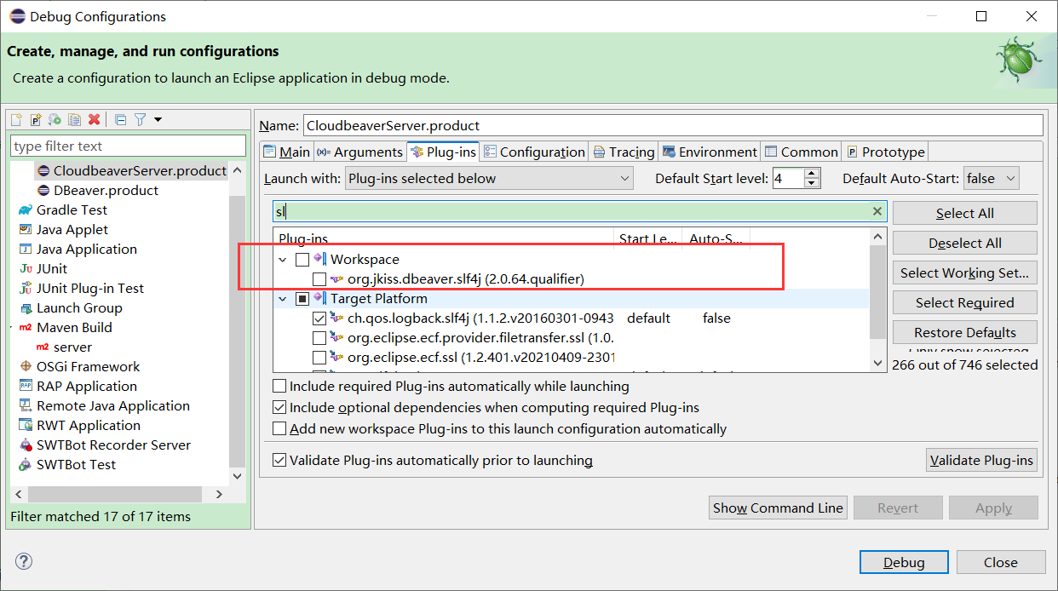Click the Name text field
Viewport: 1058px width, 591px height.
click(x=673, y=125)
